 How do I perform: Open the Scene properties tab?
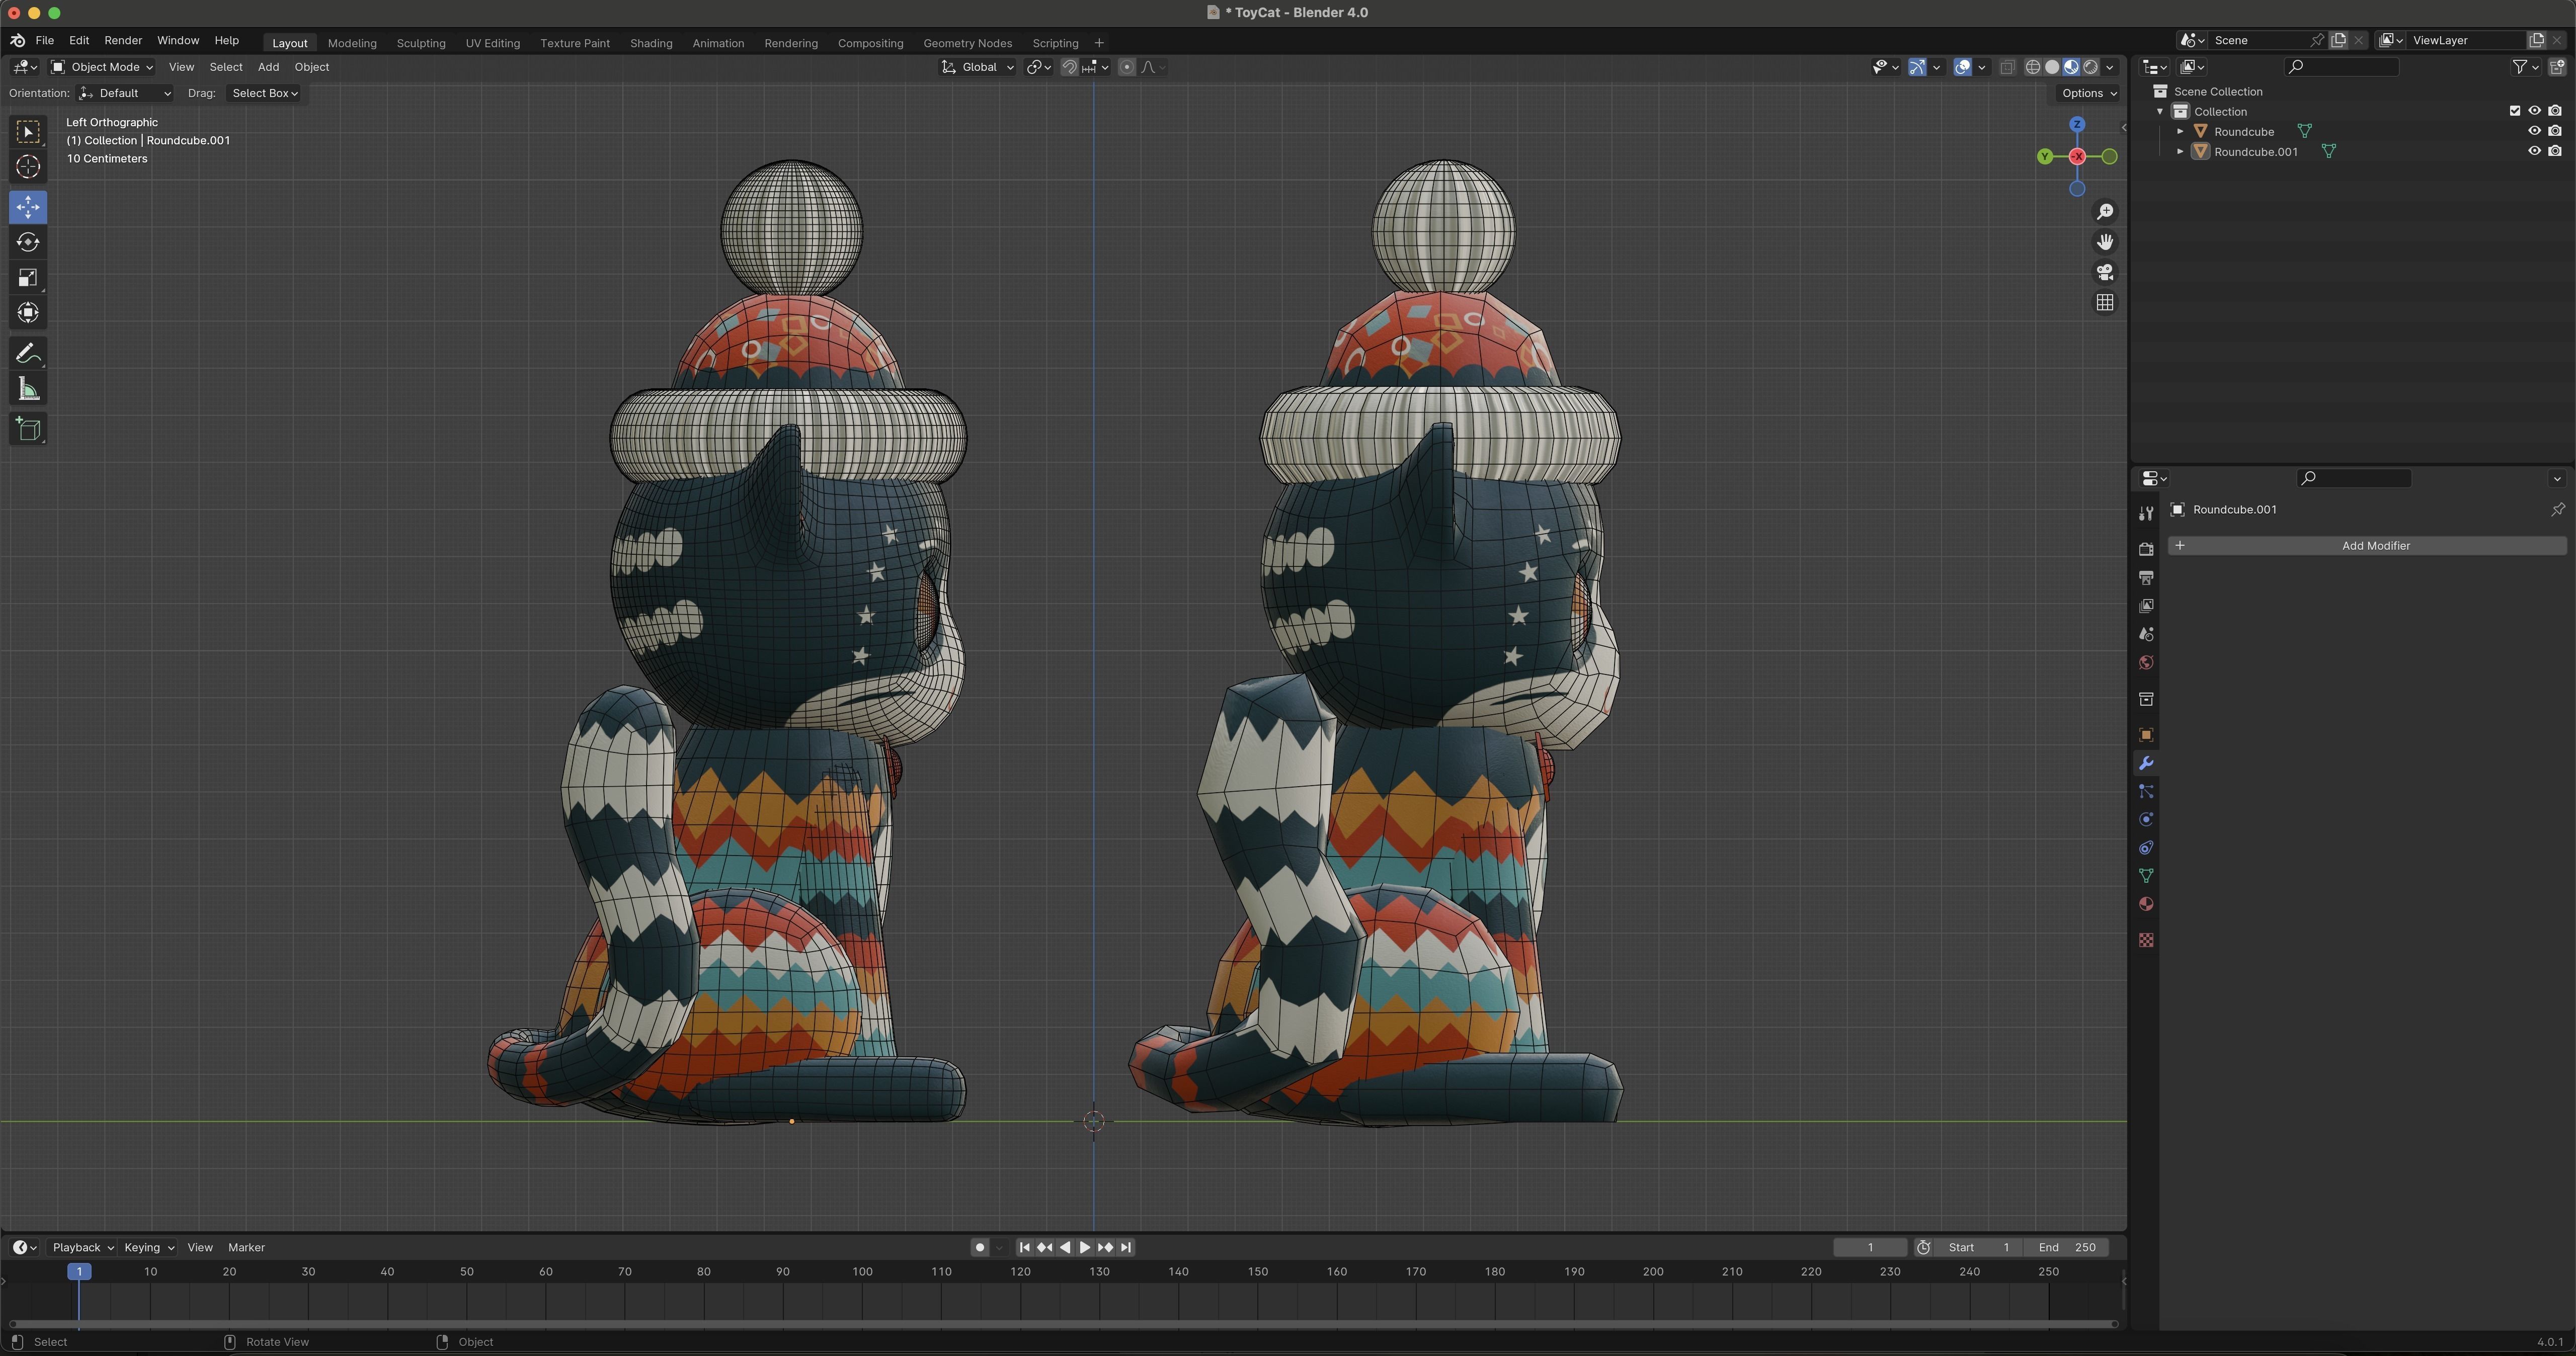2146,634
